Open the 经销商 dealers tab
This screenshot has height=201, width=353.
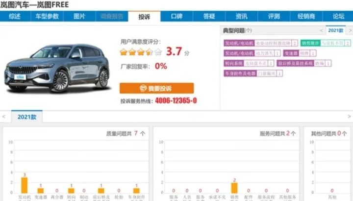pos(306,16)
